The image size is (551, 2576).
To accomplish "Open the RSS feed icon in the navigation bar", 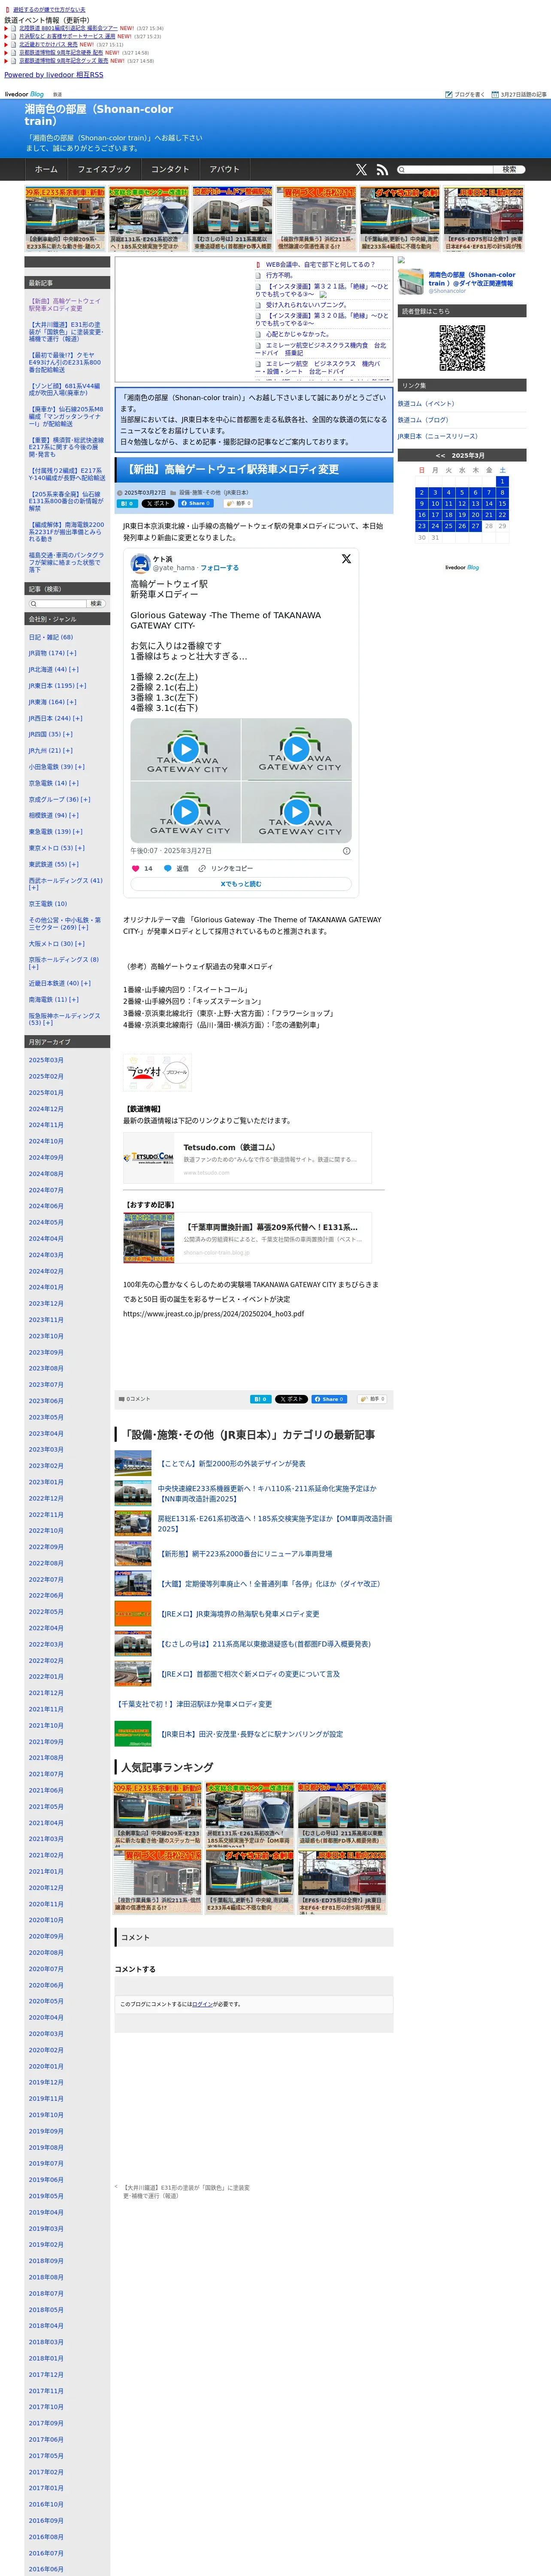I will [381, 170].
